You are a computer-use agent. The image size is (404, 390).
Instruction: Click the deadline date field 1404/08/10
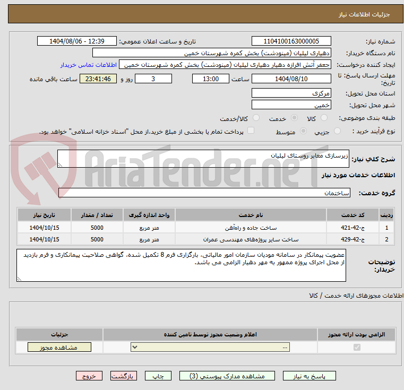tap(291, 79)
